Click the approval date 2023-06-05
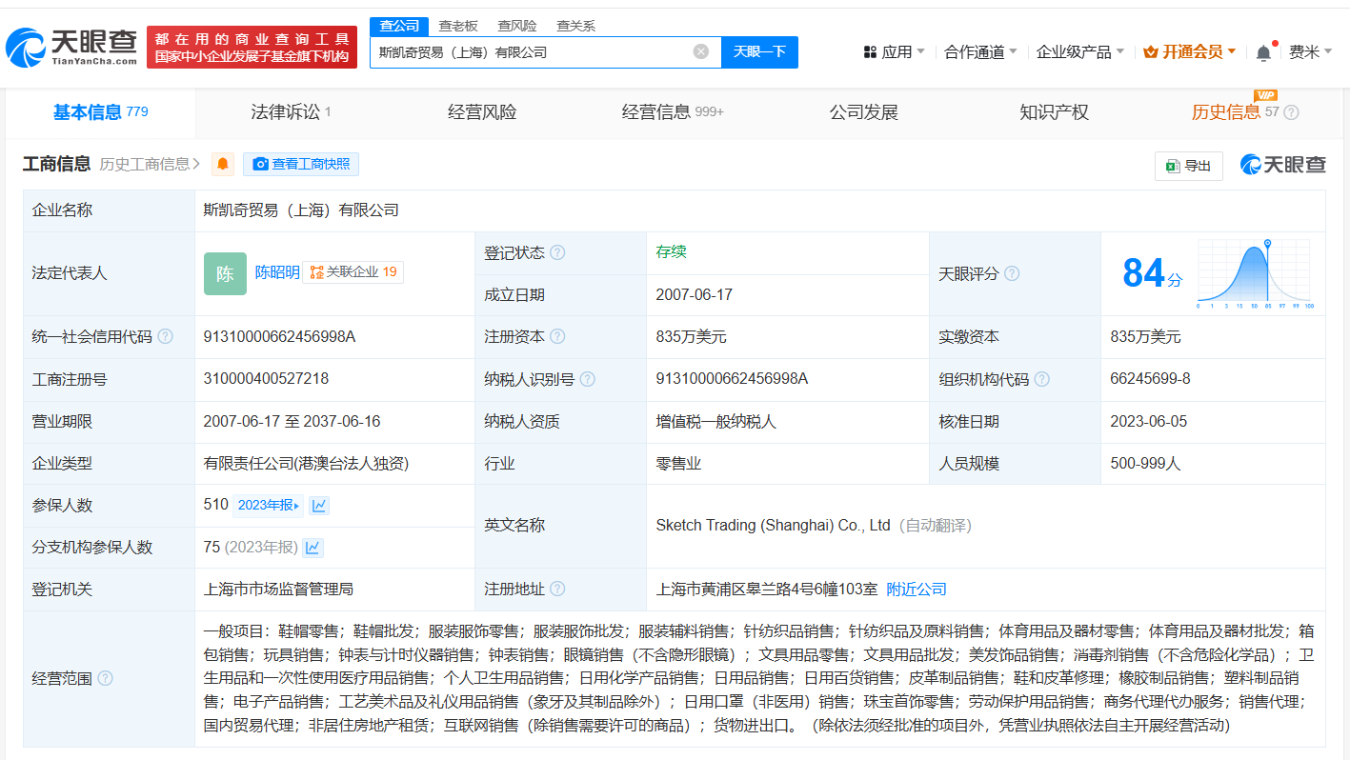This screenshot has width=1350, height=760. pos(1150,422)
